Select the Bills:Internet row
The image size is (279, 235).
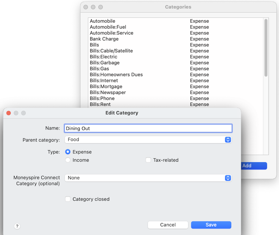[x=175, y=80]
